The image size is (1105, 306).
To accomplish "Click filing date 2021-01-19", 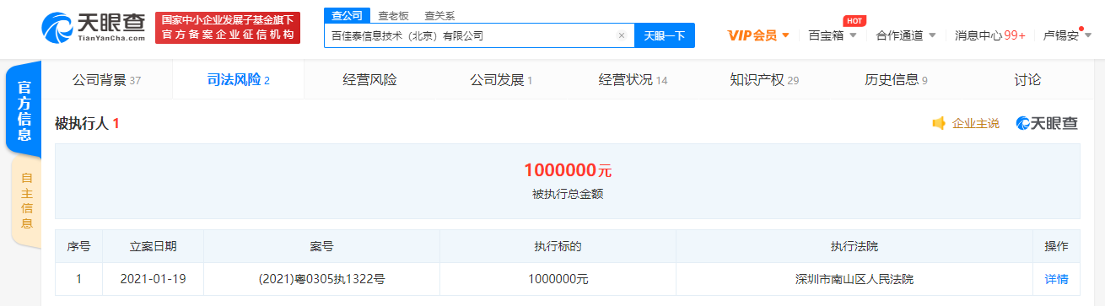I will 153,279.
